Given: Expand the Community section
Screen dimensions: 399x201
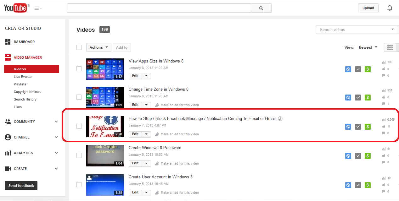Looking at the screenshot, I should (x=56, y=122).
